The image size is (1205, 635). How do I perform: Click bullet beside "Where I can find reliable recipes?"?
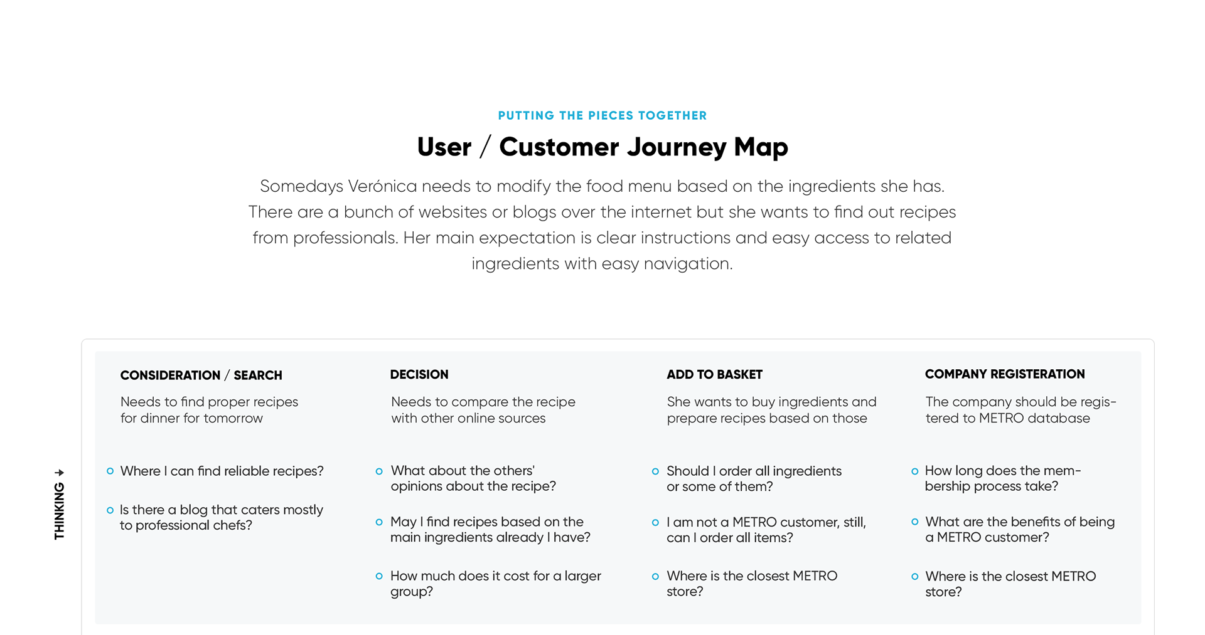tap(110, 471)
